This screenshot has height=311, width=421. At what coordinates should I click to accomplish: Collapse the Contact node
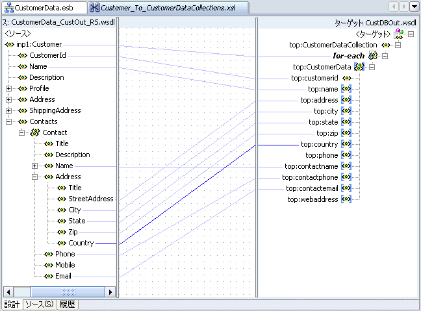click(21, 132)
